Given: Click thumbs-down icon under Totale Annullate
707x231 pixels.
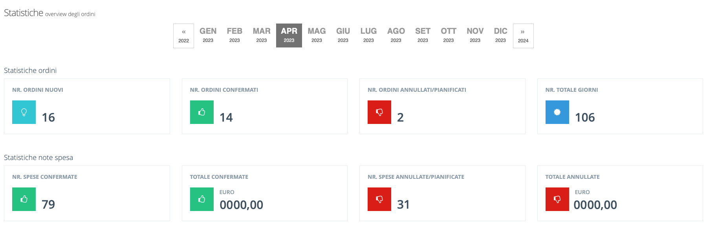Looking at the screenshot, I should coord(557,199).
